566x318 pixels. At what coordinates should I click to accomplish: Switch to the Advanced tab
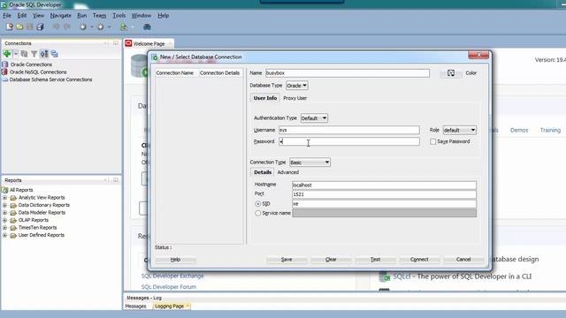pos(287,172)
